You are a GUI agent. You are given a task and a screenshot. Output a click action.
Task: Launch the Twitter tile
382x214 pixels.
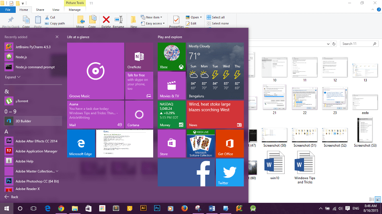230,172
